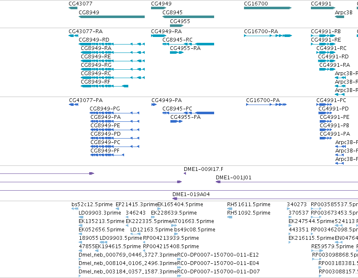This screenshot has width=358, height=278.
Task: Click EST AT01663.5prime
Action: click(x=193, y=221)
